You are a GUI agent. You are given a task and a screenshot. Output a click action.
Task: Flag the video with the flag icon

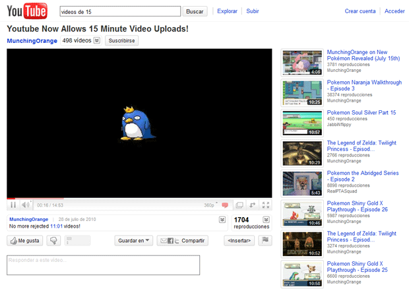pyautogui.click(x=265, y=240)
